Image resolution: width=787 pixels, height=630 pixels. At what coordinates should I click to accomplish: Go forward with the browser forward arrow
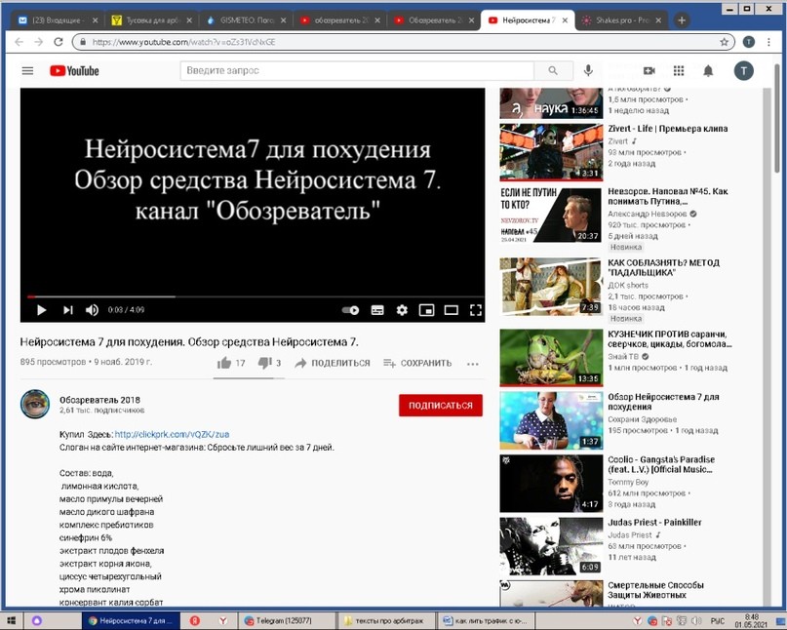(39, 42)
